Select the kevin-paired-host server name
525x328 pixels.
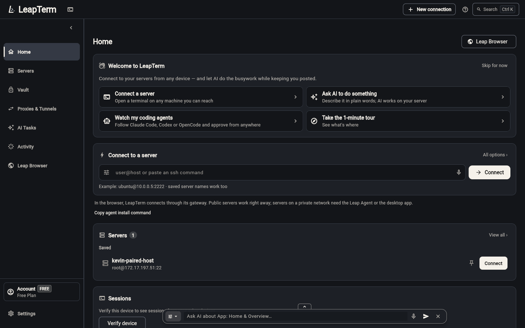tap(133, 261)
